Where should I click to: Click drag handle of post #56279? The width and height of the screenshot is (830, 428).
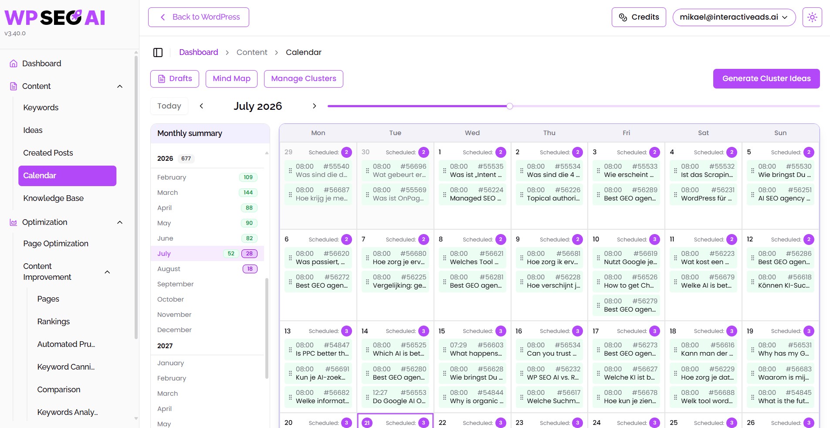tap(598, 305)
